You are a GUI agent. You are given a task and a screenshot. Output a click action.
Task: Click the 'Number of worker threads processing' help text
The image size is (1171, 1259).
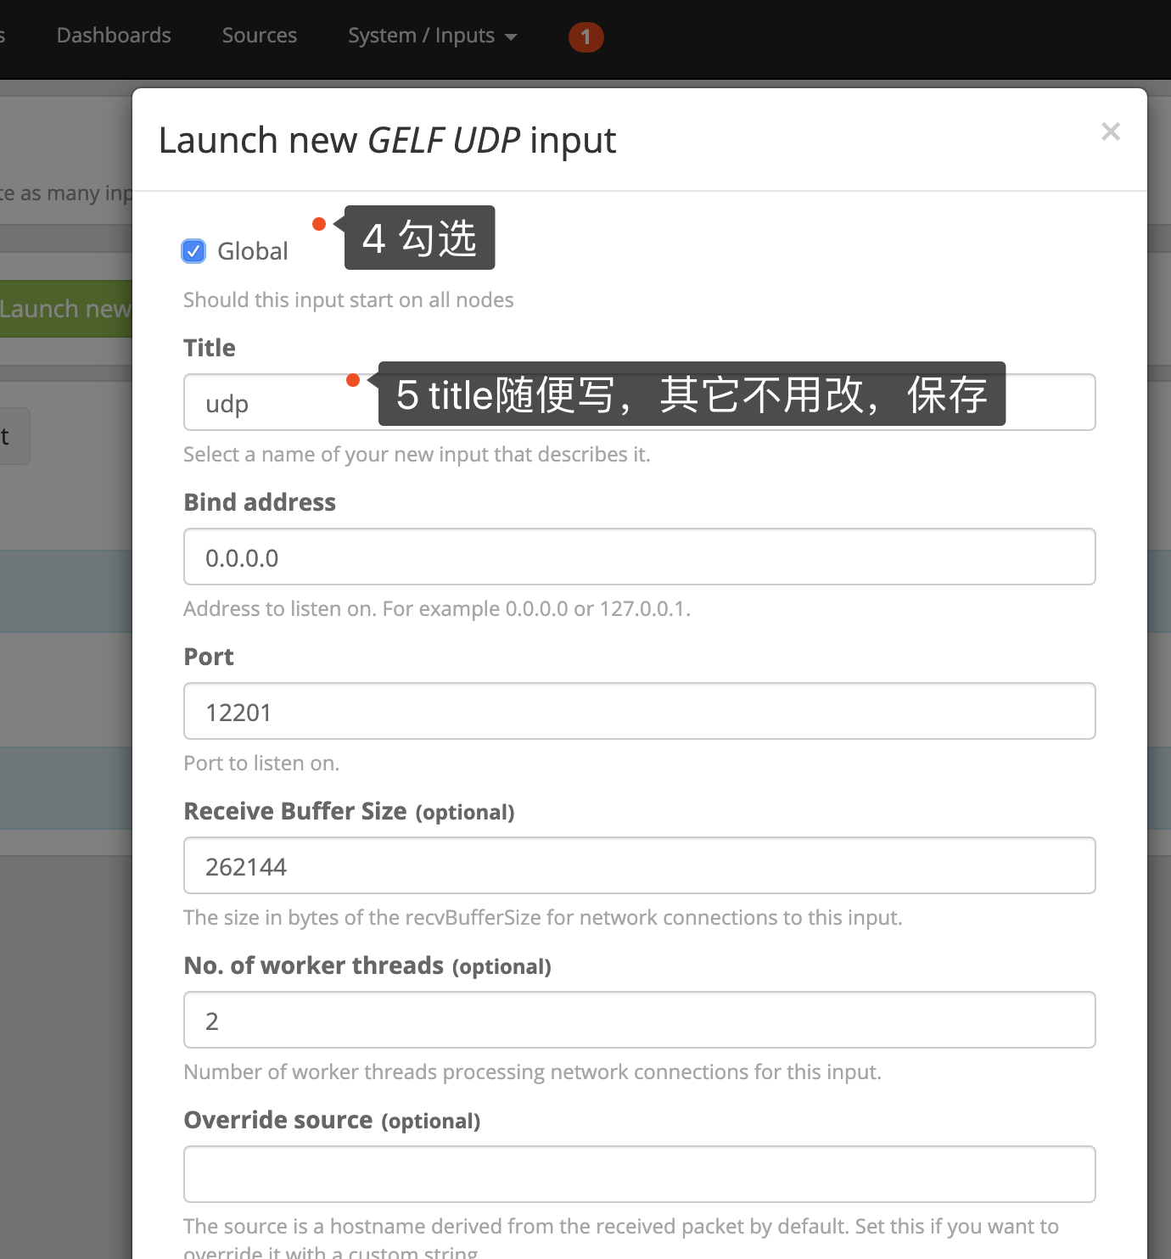click(x=532, y=1072)
